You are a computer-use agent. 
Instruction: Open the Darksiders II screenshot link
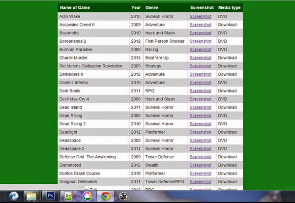pos(201,75)
